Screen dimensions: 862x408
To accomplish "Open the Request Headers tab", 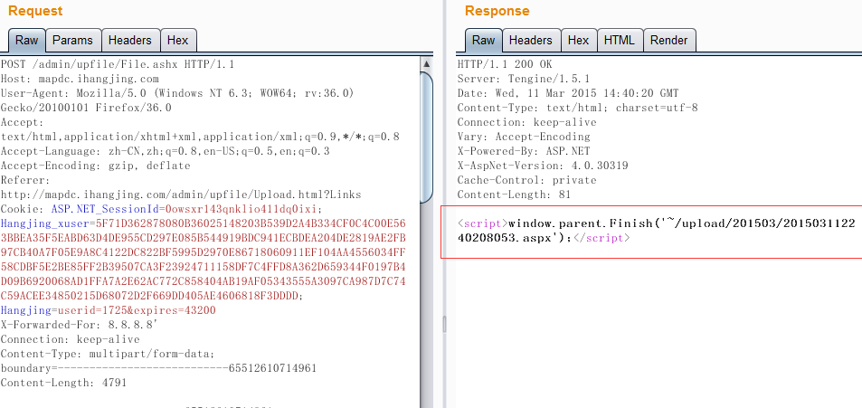I will [x=129, y=41].
